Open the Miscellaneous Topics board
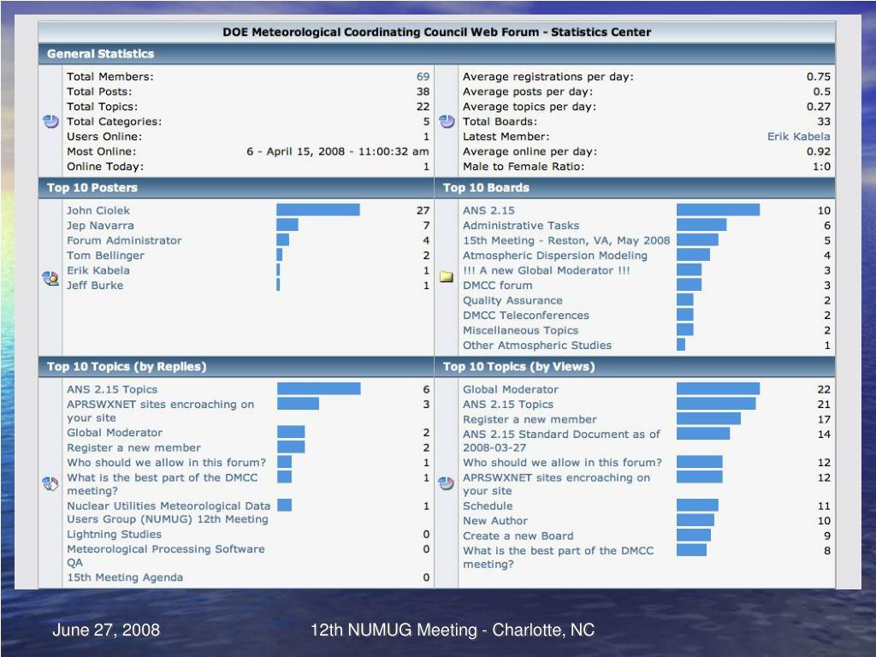Viewport: 876px width, 657px height. point(520,331)
